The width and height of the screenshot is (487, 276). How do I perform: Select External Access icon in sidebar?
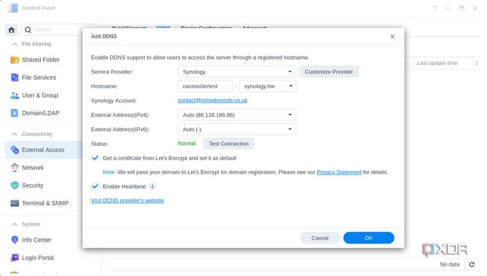pyautogui.click(x=15, y=150)
